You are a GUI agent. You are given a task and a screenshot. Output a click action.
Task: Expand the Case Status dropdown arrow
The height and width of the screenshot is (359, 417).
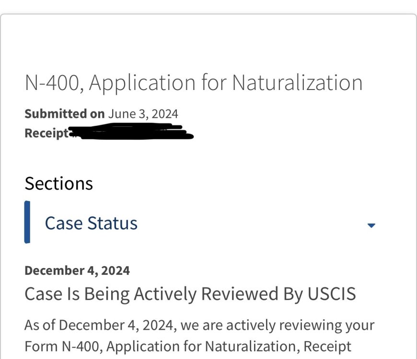click(x=371, y=225)
